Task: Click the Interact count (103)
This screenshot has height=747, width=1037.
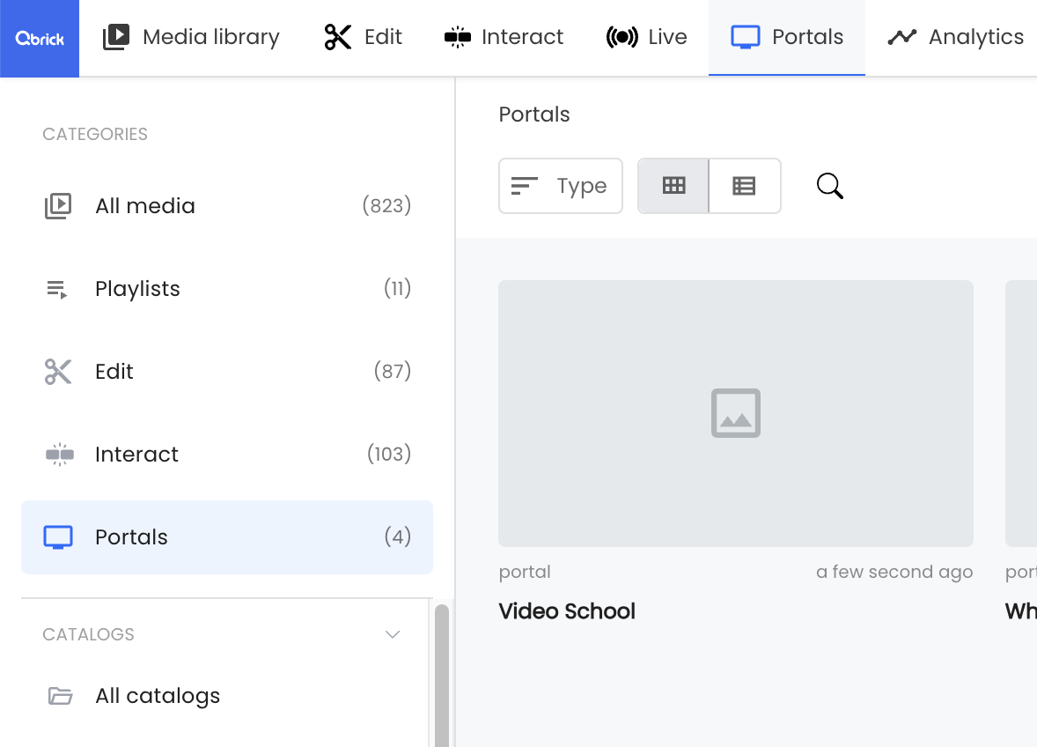Action: [x=389, y=454]
